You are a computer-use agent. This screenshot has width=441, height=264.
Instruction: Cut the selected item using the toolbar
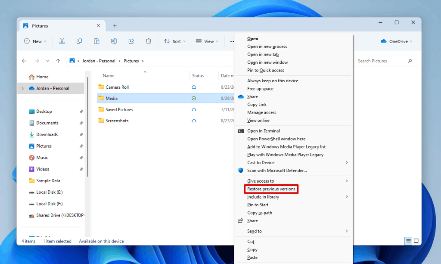click(62, 41)
